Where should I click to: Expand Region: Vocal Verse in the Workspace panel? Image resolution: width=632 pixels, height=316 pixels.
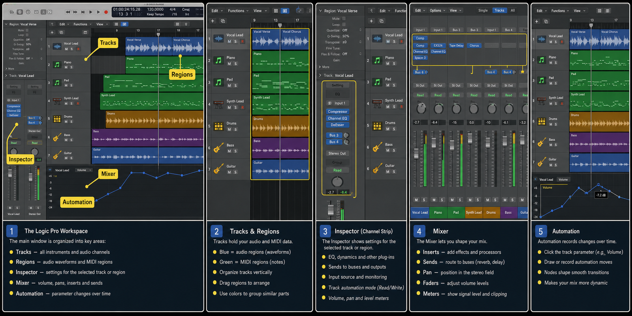pyautogui.click(x=6, y=24)
